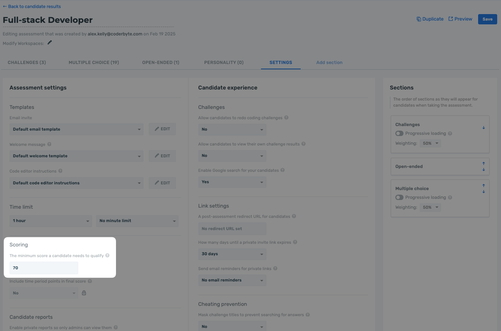501x331 pixels.
Task: Click the lock icon beside time period dropdown
Action: [x=84, y=293]
